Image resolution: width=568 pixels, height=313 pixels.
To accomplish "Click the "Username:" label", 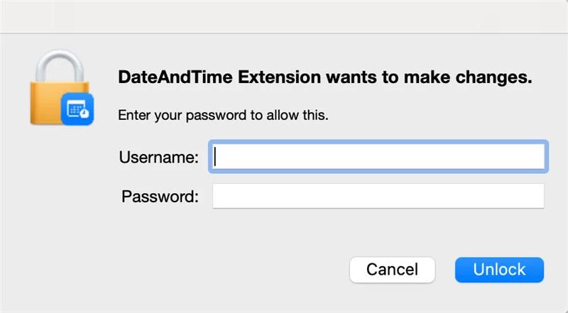I will (158, 158).
